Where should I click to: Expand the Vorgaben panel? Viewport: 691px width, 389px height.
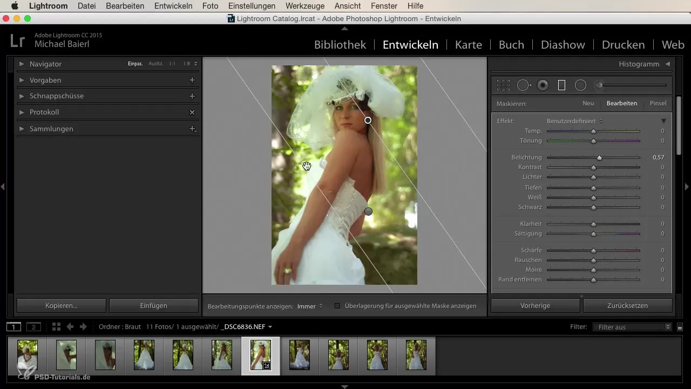(x=22, y=80)
